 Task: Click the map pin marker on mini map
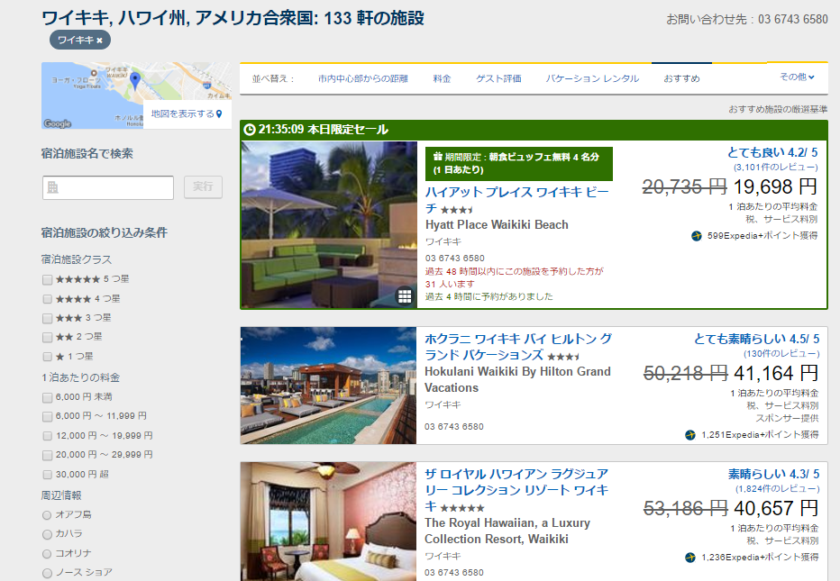(135, 81)
